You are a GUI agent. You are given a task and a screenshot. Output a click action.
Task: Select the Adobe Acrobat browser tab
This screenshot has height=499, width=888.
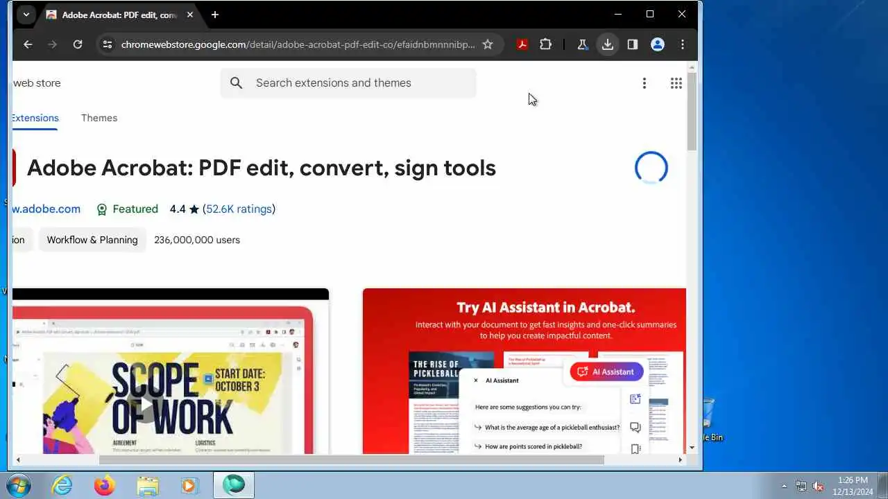120,15
